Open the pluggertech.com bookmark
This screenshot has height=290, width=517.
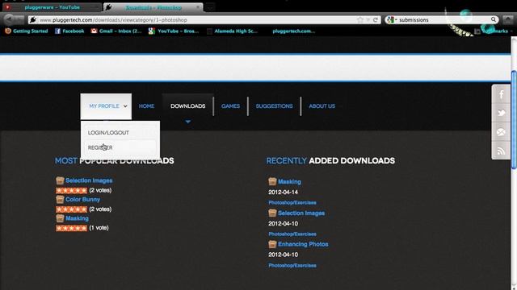pyautogui.click(x=293, y=31)
